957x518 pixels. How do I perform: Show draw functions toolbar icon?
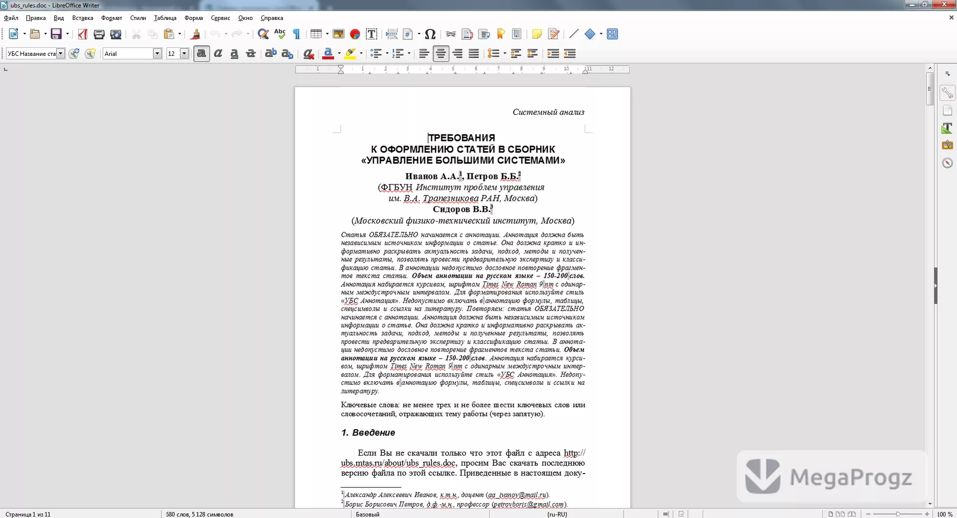coord(613,34)
